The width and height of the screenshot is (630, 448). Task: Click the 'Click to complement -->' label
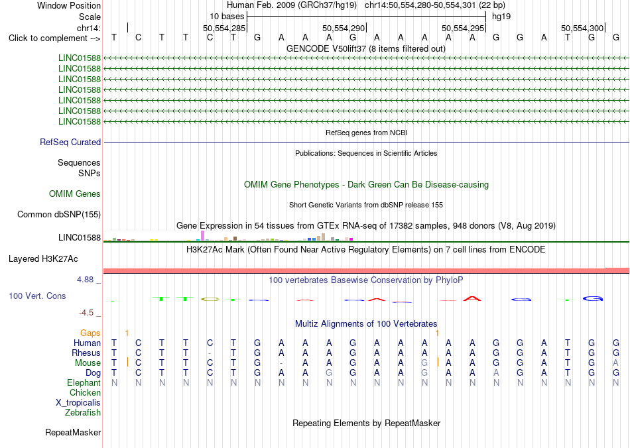click(x=54, y=38)
